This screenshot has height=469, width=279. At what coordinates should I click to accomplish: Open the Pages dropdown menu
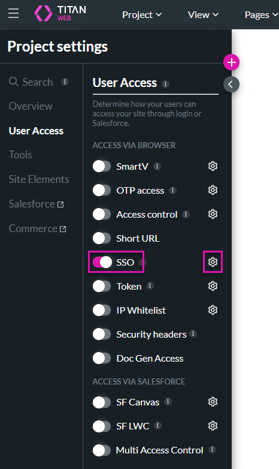pos(262,14)
